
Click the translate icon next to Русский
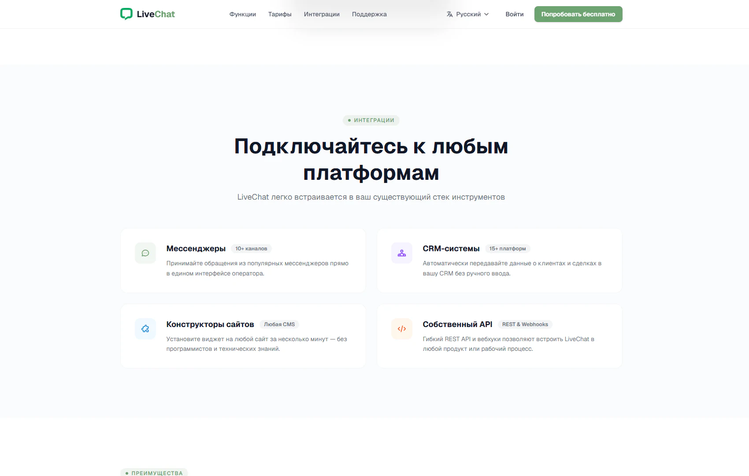coord(449,14)
